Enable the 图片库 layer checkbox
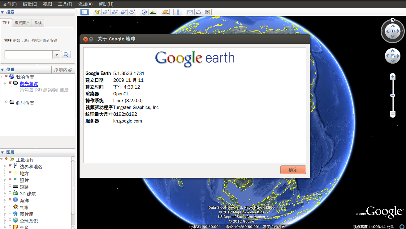 click(x=10, y=213)
